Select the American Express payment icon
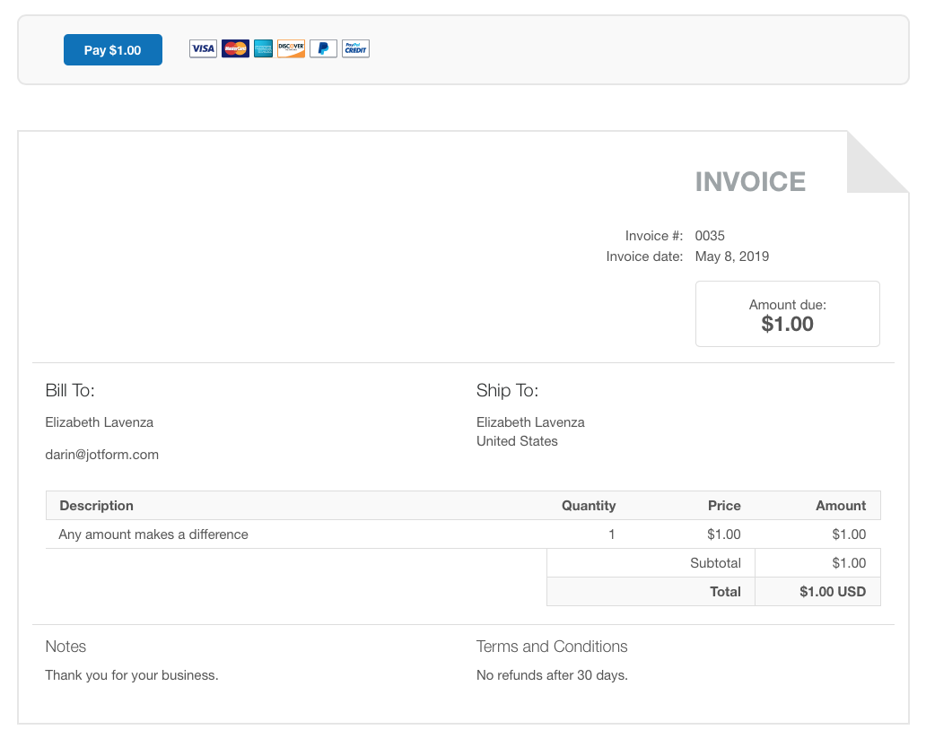Viewport: 926px width, 747px height. click(263, 48)
